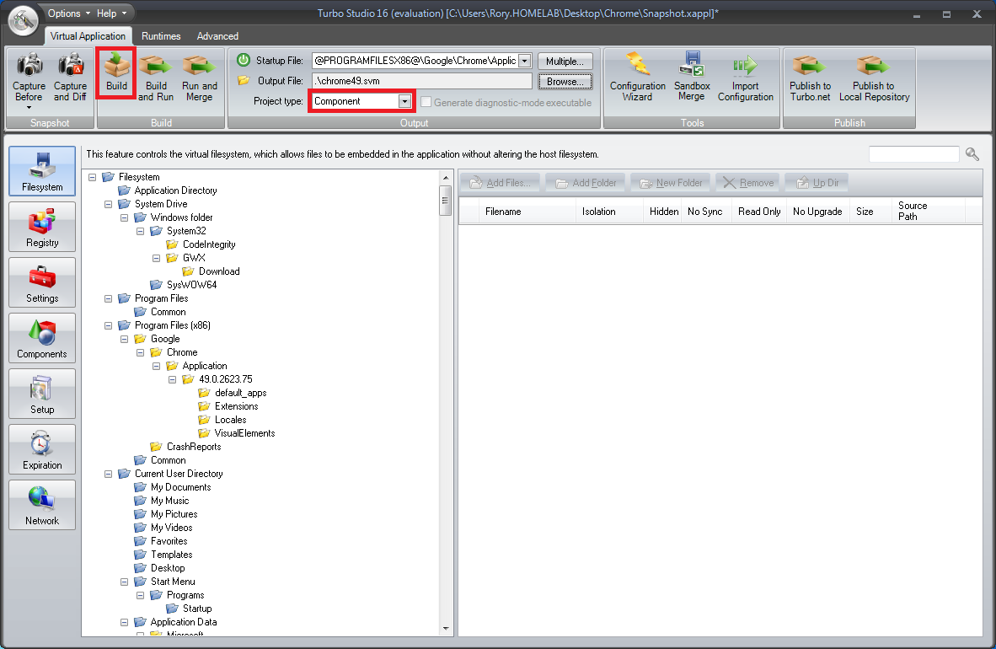Click the Run and Merge icon
The height and width of the screenshot is (649, 996).
(x=200, y=66)
